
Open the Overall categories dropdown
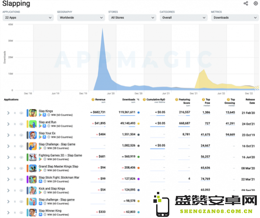[x=184, y=17]
